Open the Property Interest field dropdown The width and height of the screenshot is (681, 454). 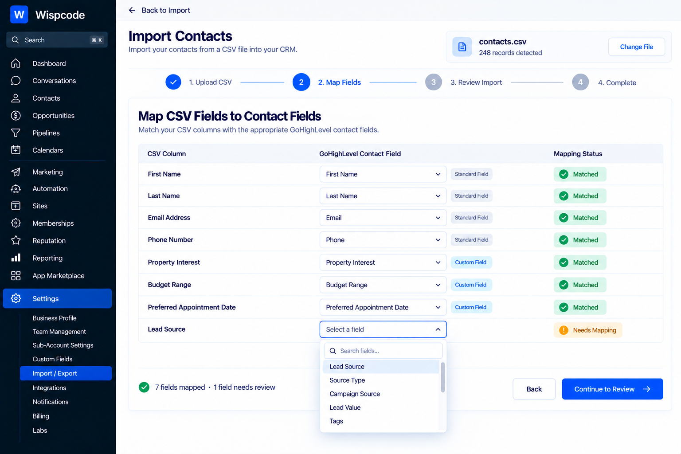click(x=383, y=262)
